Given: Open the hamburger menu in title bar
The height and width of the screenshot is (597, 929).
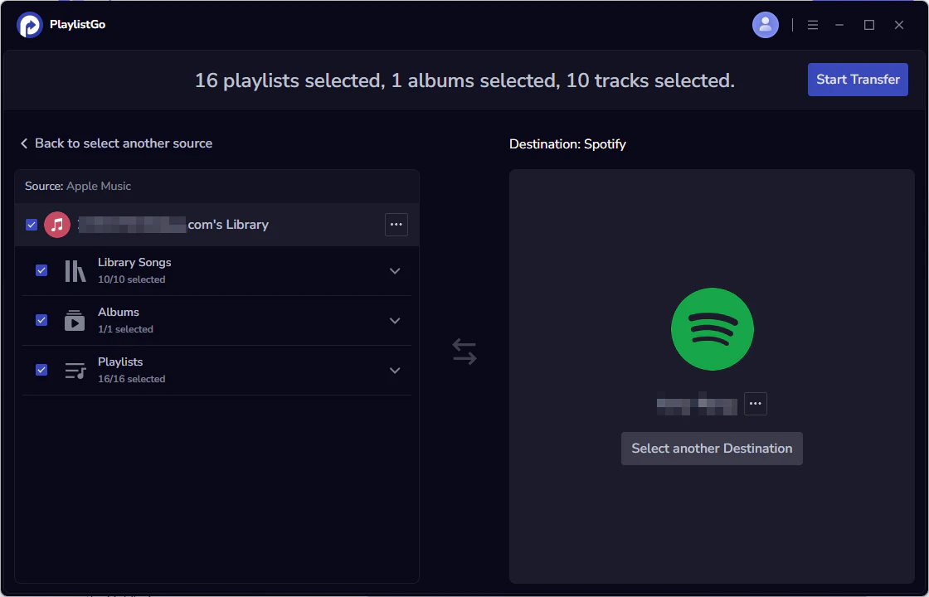Looking at the screenshot, I should point(813,25).
